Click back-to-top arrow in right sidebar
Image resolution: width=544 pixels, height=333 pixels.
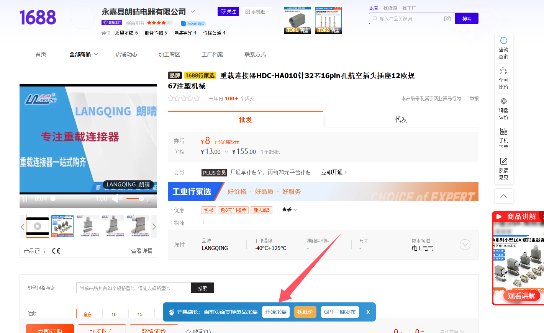coord(503,196)
